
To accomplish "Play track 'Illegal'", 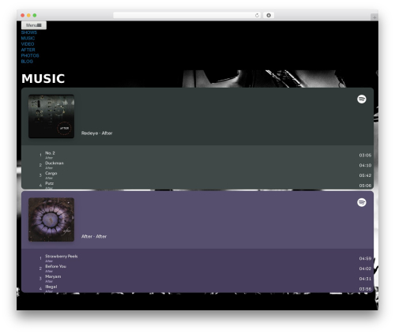I will (51, 287).
